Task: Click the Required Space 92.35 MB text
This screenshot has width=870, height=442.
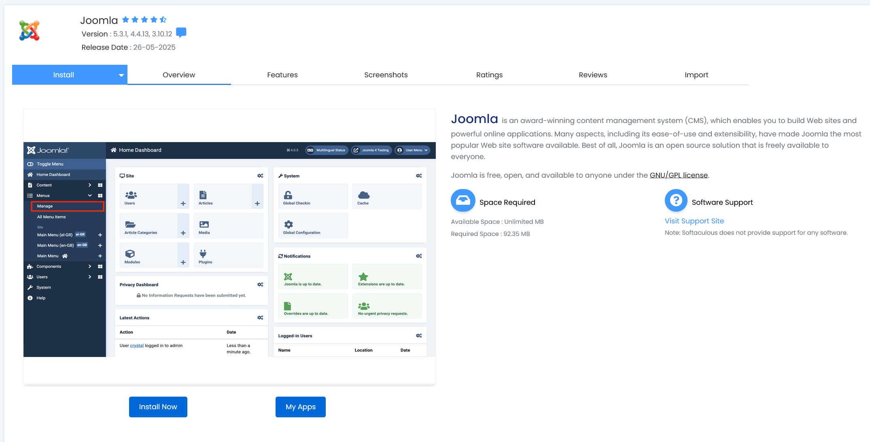Action: click(x=490, y=234)
